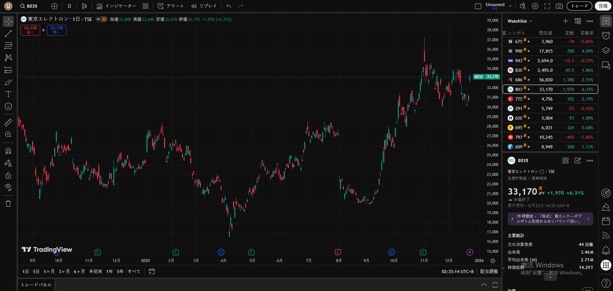The width and height of the screenshot is (613, 291).
Task: Select the text annotation tool
Action: [8, 94]
